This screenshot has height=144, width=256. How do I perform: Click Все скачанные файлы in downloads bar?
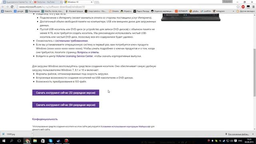238,134
